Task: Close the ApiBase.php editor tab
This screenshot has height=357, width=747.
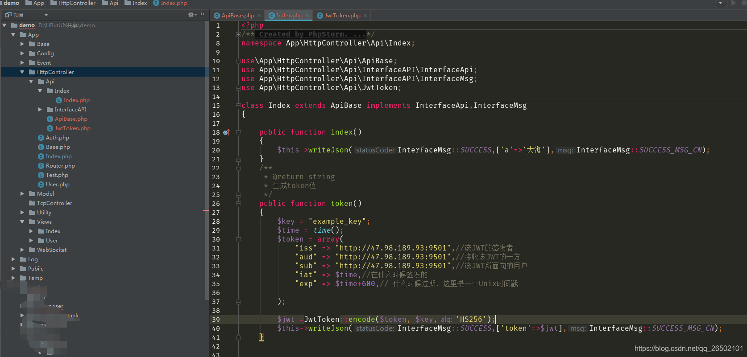Action: [259, 16]
